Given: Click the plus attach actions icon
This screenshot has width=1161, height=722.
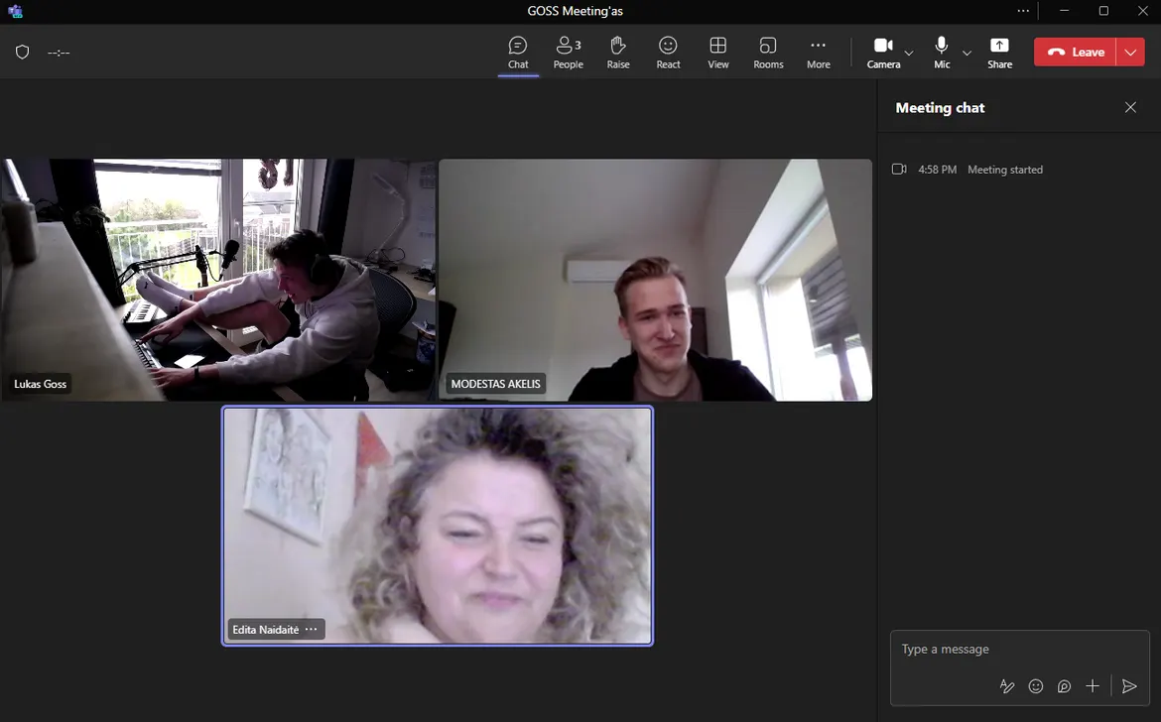Looking at the screenshot, I should tap(1093, 685).
